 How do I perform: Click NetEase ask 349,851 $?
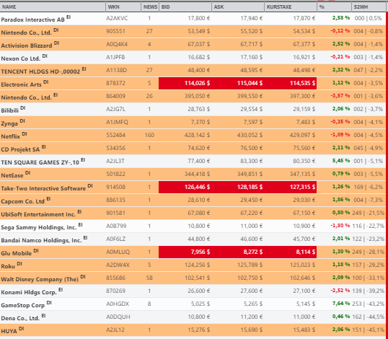pyautogui.click(x=250, y=175)
